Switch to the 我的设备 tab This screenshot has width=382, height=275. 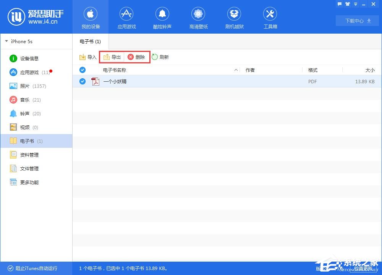91,17
